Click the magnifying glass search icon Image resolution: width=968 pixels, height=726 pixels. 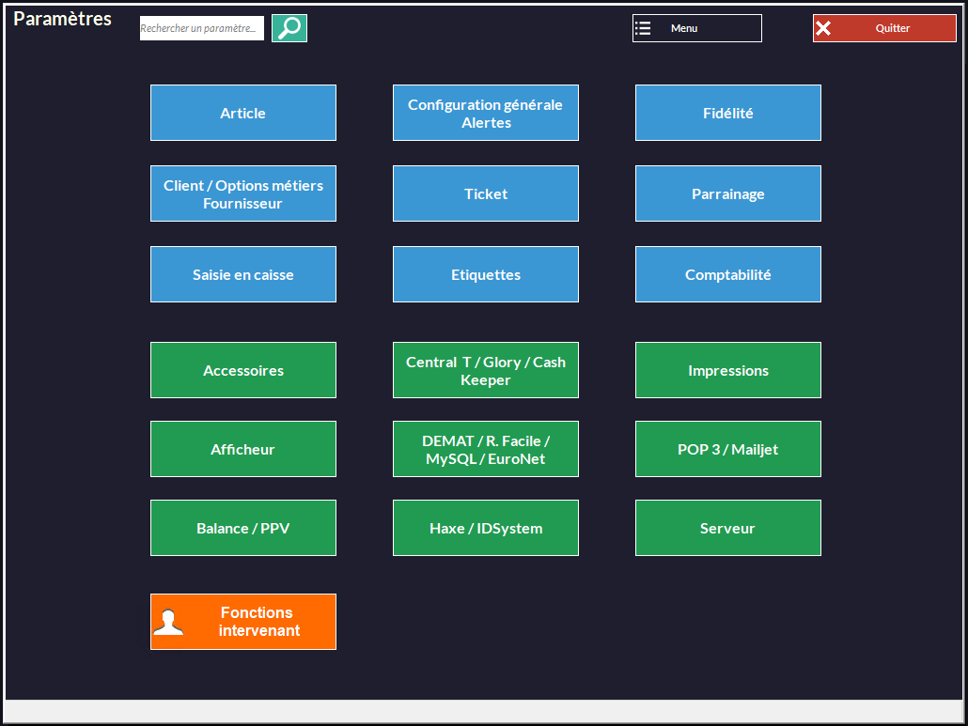click(x=289, y=28)
